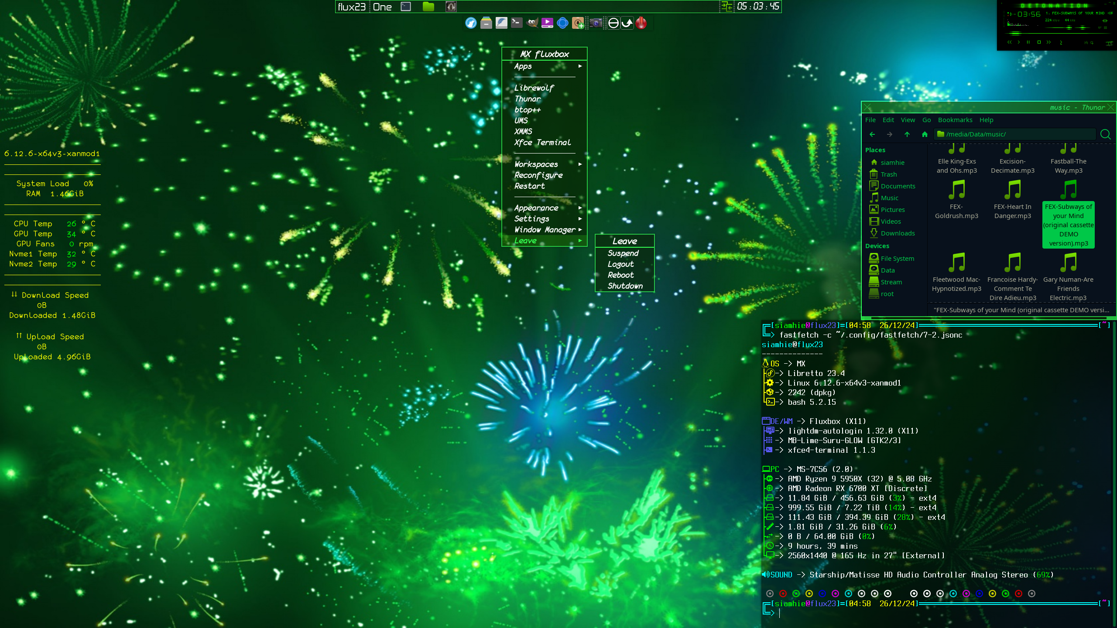Select the FEX-Goldrush.mp3 file
This screenshot has height=628, width=1117.
(x=956, y=200)
